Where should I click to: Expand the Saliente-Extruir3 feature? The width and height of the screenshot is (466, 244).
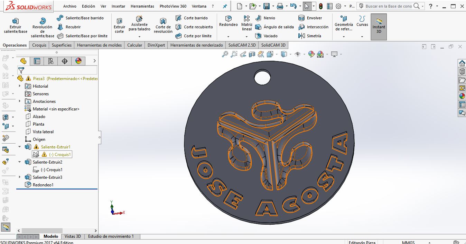pos(20,177)
